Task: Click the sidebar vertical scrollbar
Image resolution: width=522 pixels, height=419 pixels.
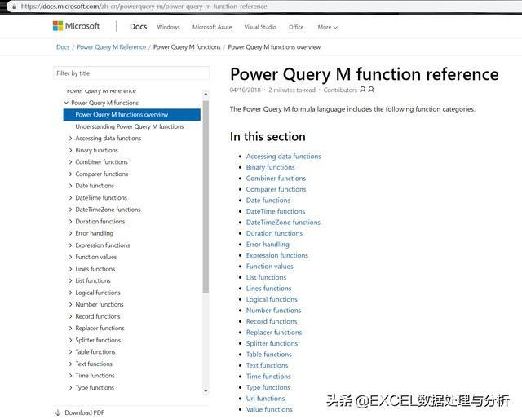Action: (206, 196)
